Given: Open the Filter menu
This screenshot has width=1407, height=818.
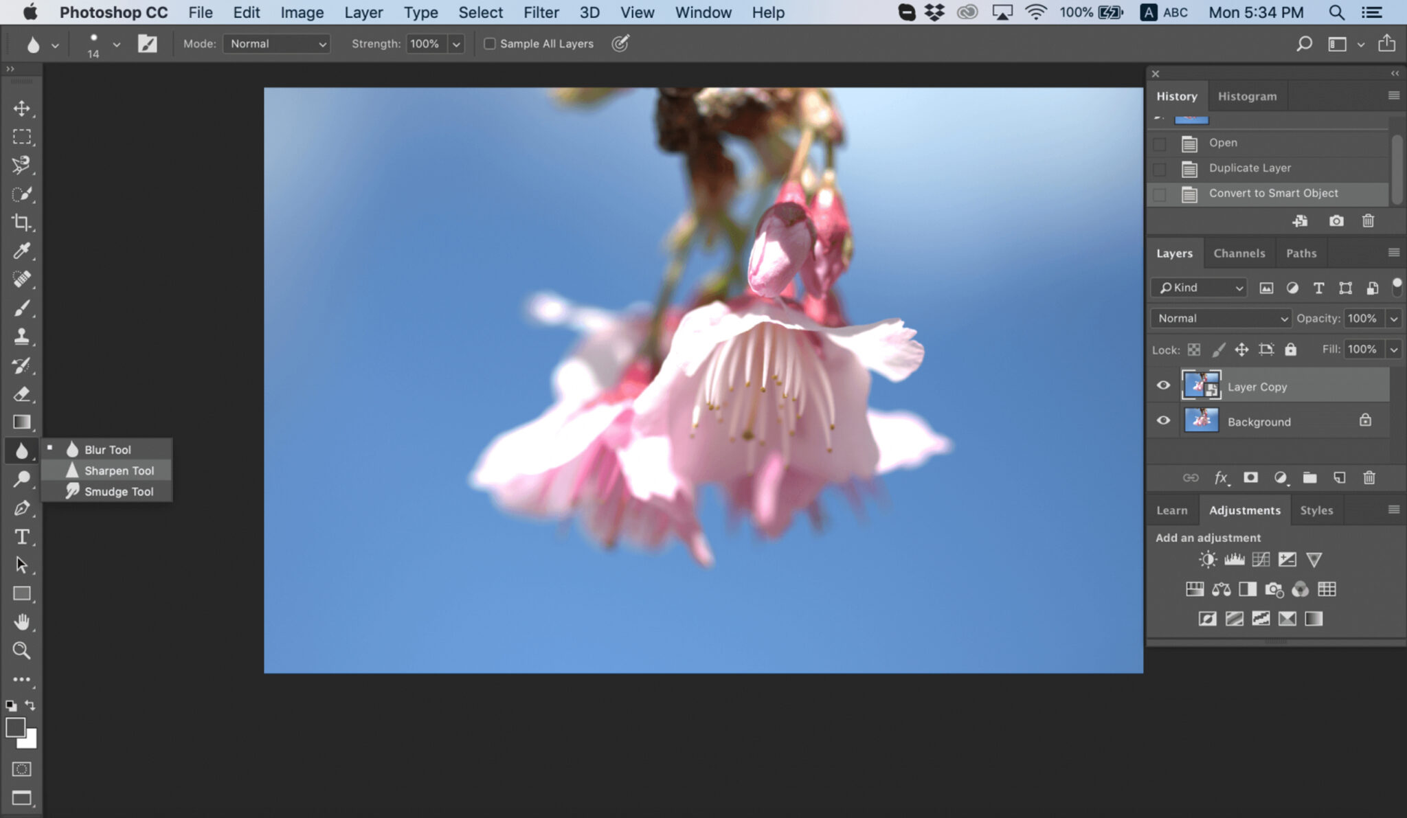Looking at the screenshot, I should coord(541,12).
